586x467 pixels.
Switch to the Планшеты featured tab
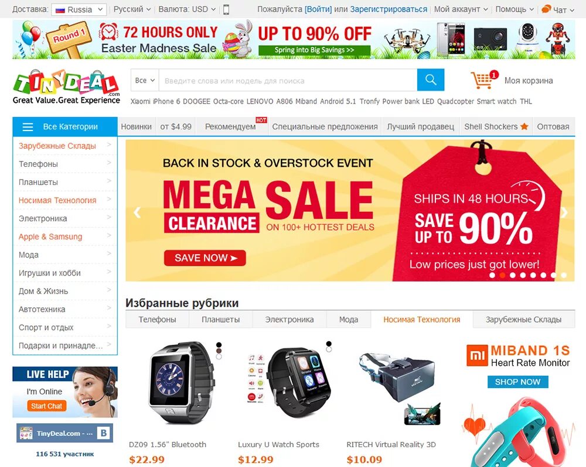[220, 320]
